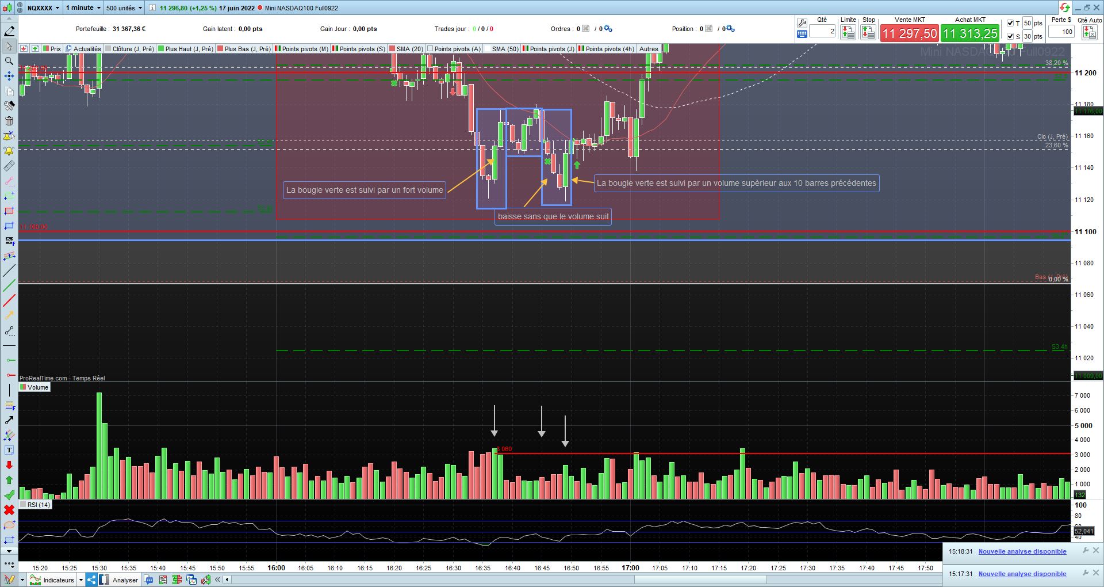Screen dimensions: 1104x587
Task: Open the Stop order icon
Action: pyautogui.click(x=868, y=32)
